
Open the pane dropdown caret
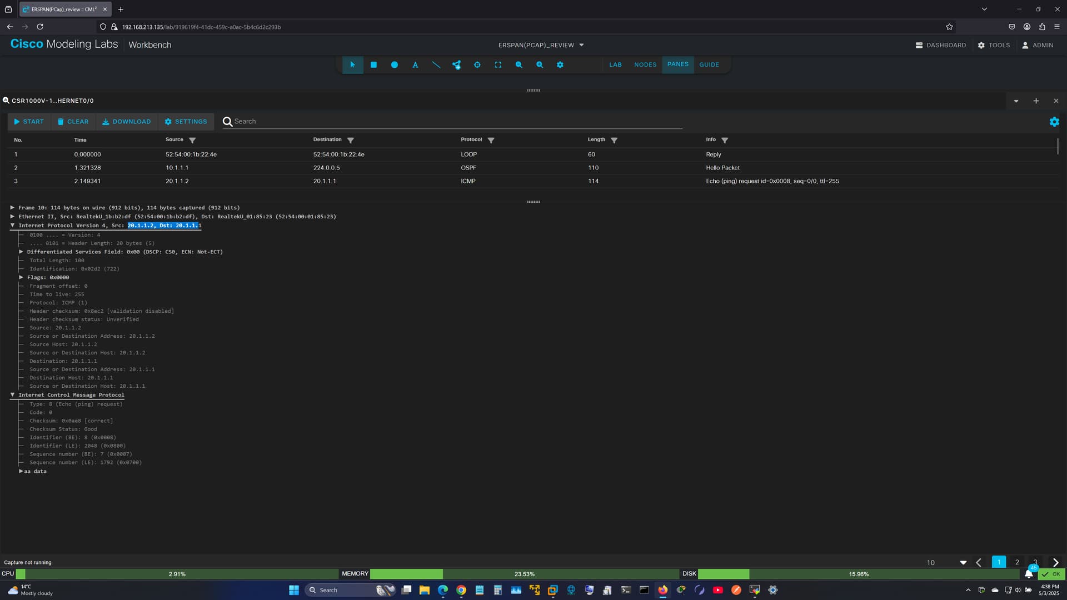1016,101
